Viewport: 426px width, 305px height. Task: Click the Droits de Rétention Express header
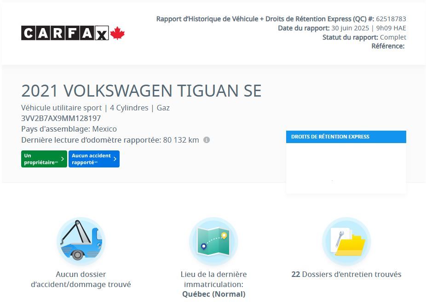346,137
